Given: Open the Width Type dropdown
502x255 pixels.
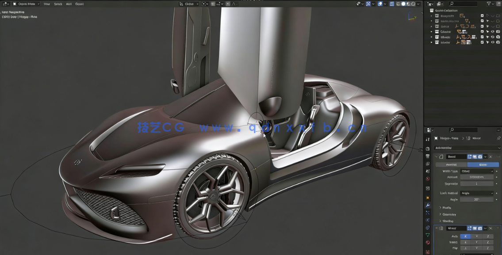Looking at the screenshot, I should pyautogui.click(x=476, y=171).
